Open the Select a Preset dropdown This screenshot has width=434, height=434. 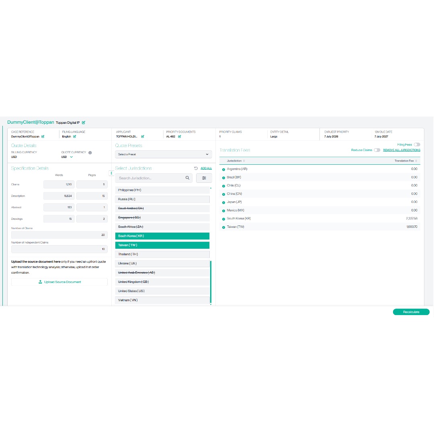point(164,154)
